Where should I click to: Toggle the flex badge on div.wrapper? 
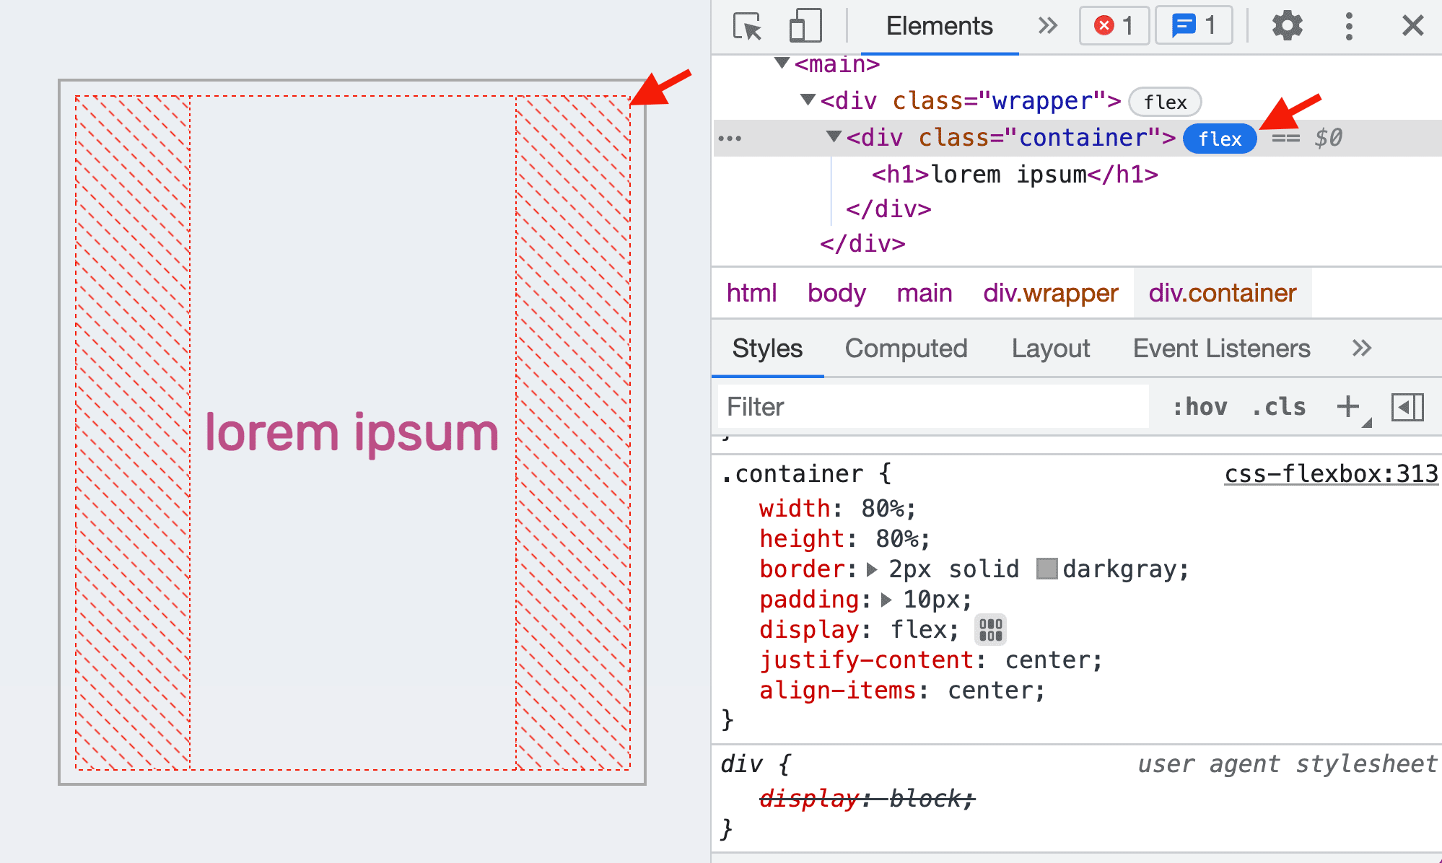coord(1166,102)
